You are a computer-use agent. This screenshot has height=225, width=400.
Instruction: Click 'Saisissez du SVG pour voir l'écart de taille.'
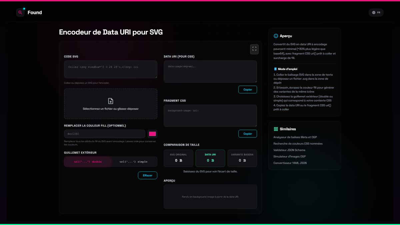210,171
